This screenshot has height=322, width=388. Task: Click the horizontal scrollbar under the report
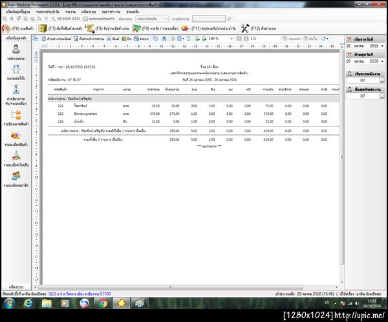[x=171, y=287]
